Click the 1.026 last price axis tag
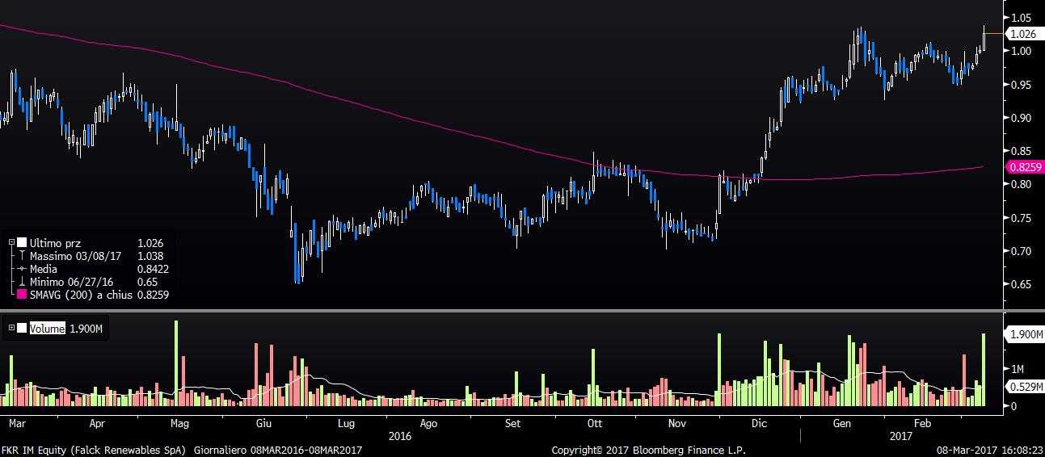Screen dimensions: 1045x457 click(1024, 34)
